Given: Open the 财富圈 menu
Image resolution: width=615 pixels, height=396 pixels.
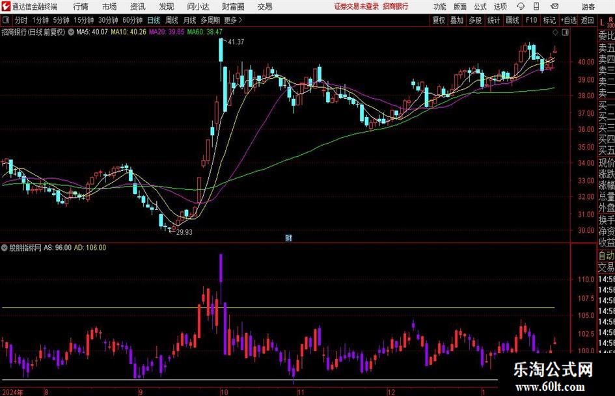Looking at the screenshot, I should [x=233, y=7].
